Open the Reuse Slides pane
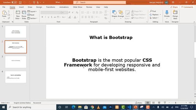196x110 pixels. (24, 15)
